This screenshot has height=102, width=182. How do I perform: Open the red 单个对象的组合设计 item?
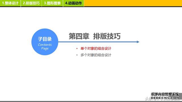(x=96, y=48)
